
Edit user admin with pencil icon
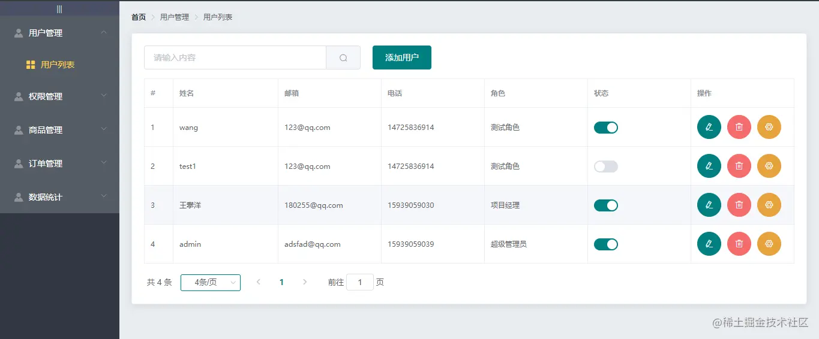[x=709, y=244]
